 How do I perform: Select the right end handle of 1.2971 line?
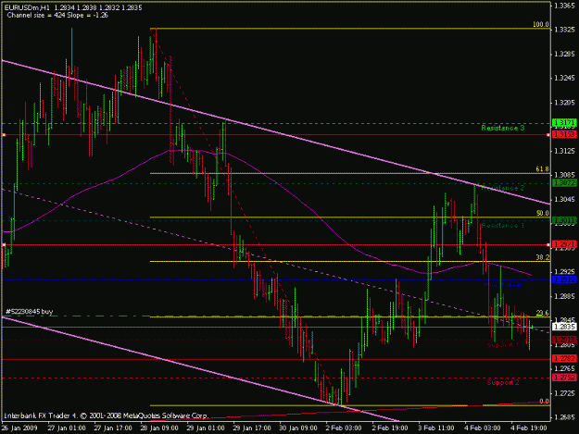point(548,245)
